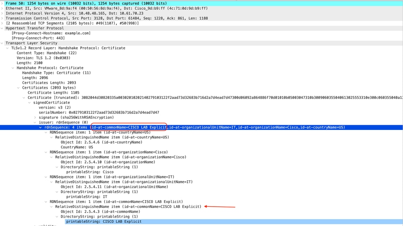403x226 pixels.
Task: Collapse RDNSequence item id-at-countryName=US
Action: point(46,132)
